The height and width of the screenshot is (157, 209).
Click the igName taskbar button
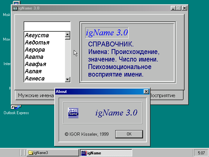106,153
